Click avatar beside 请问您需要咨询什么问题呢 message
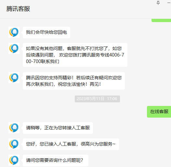This screenshot has height=167, width=171. [x=14, y=160]
